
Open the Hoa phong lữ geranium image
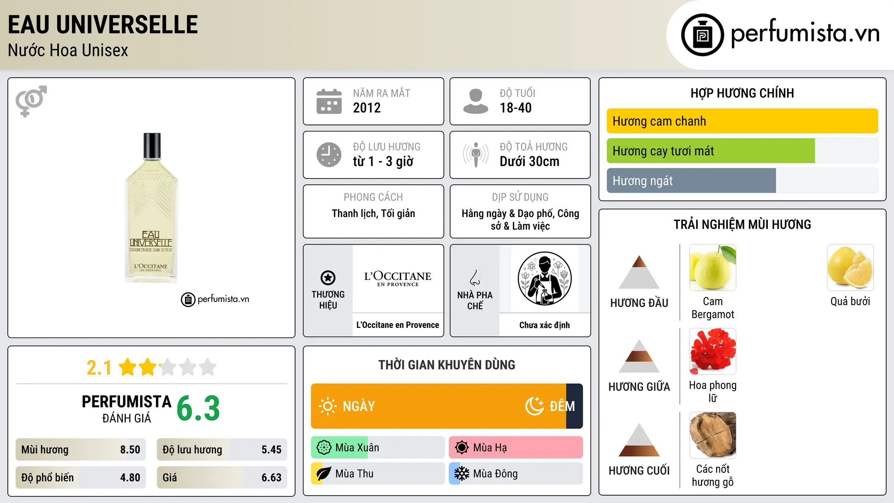tap(712, 351)
